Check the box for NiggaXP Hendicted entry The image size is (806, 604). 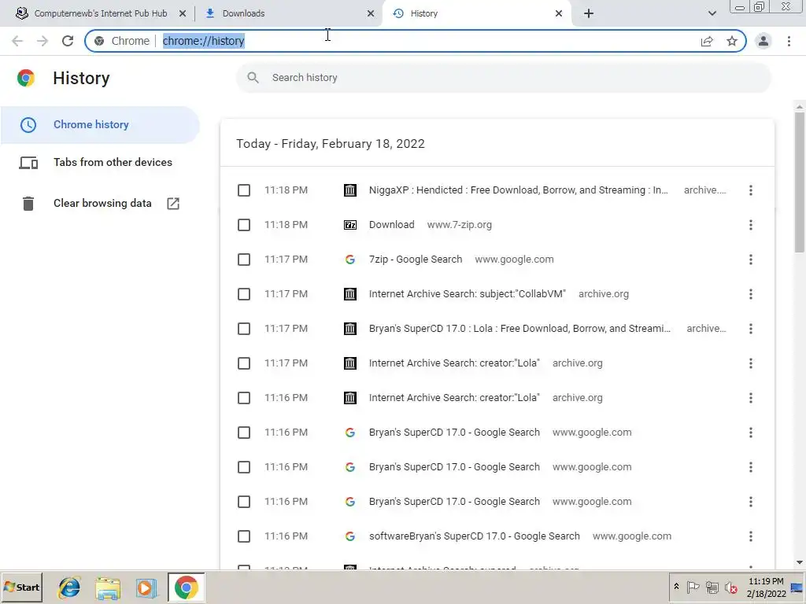tap(244, 190)
